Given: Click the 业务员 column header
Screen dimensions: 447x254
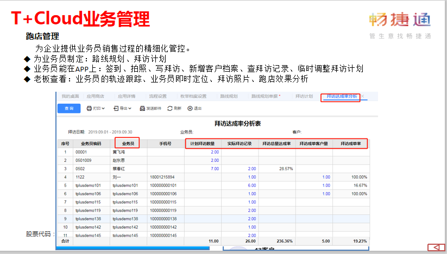Looking at the screenshot, I should 128,144.
